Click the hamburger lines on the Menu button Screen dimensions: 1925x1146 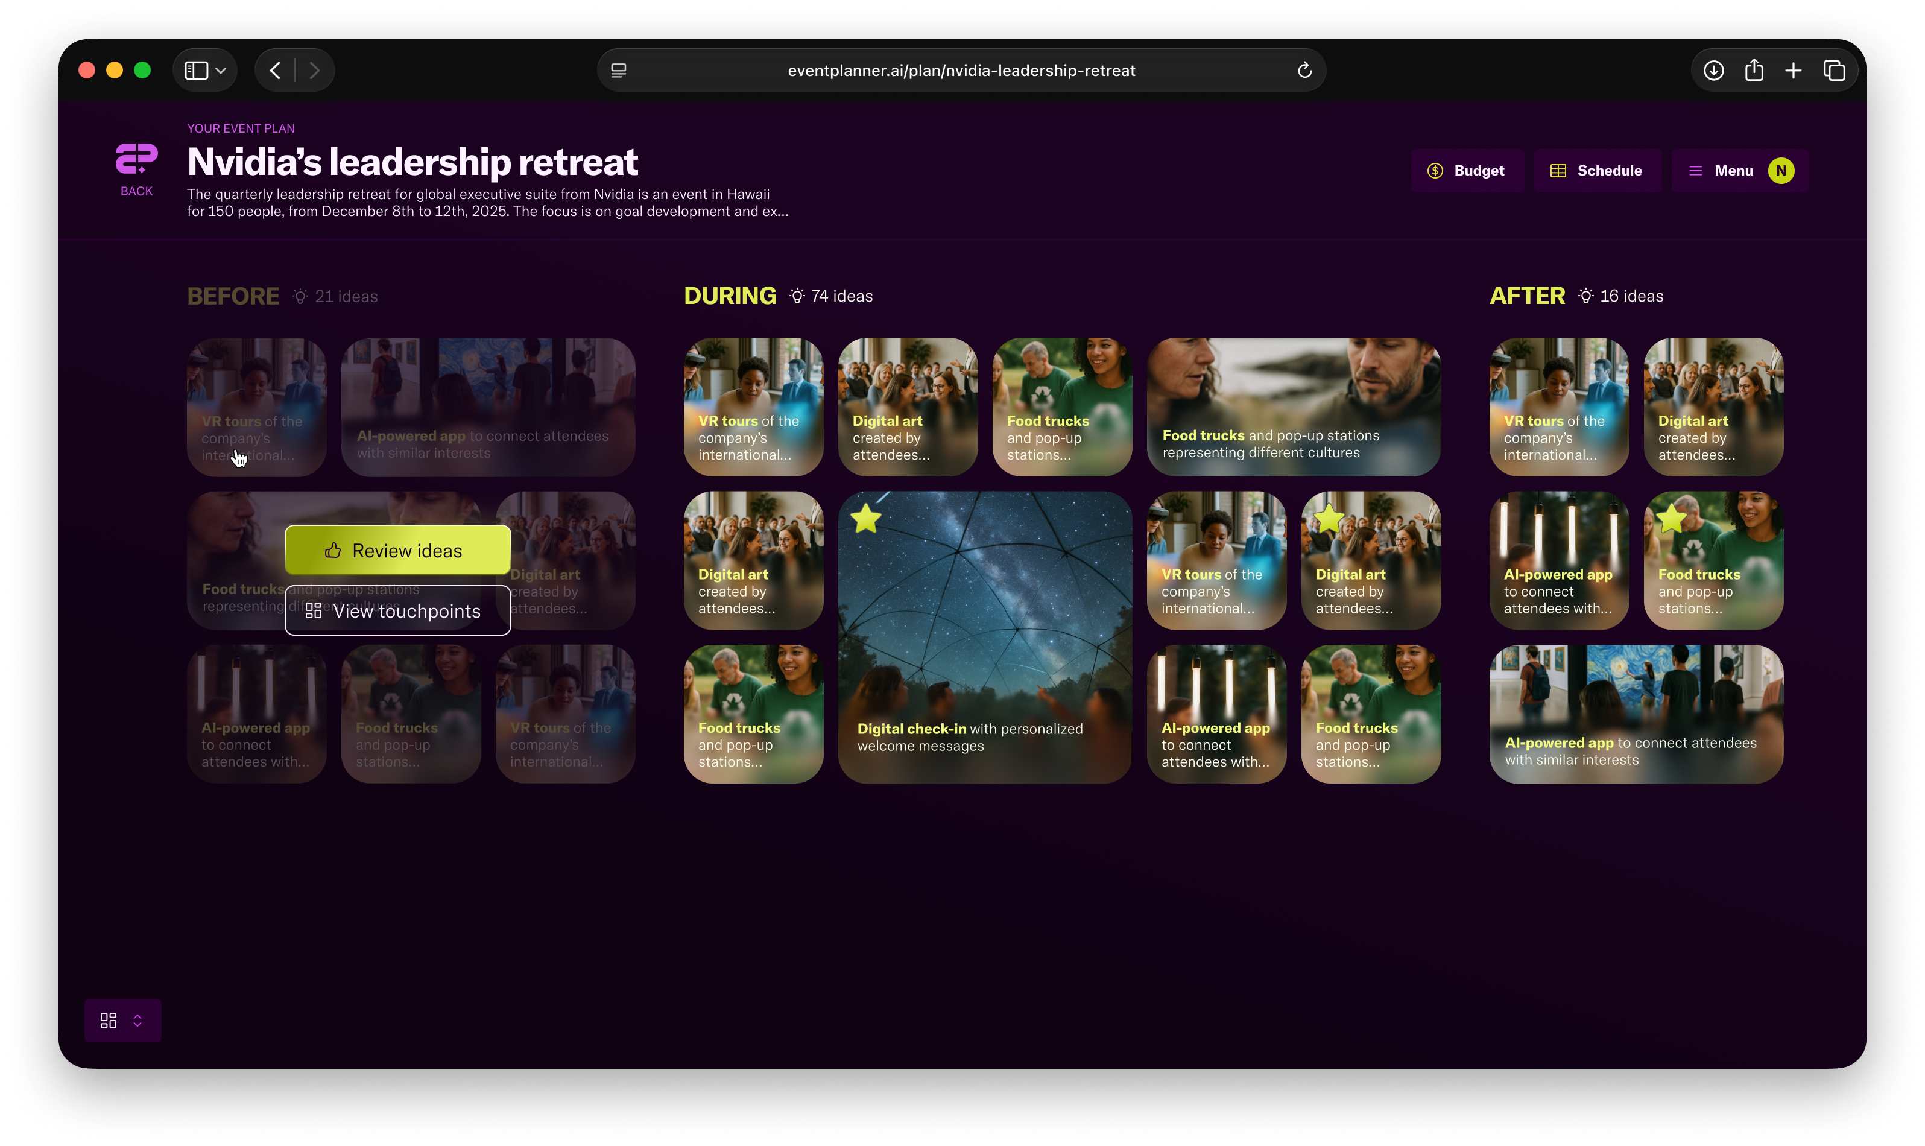click(1696, 171)
